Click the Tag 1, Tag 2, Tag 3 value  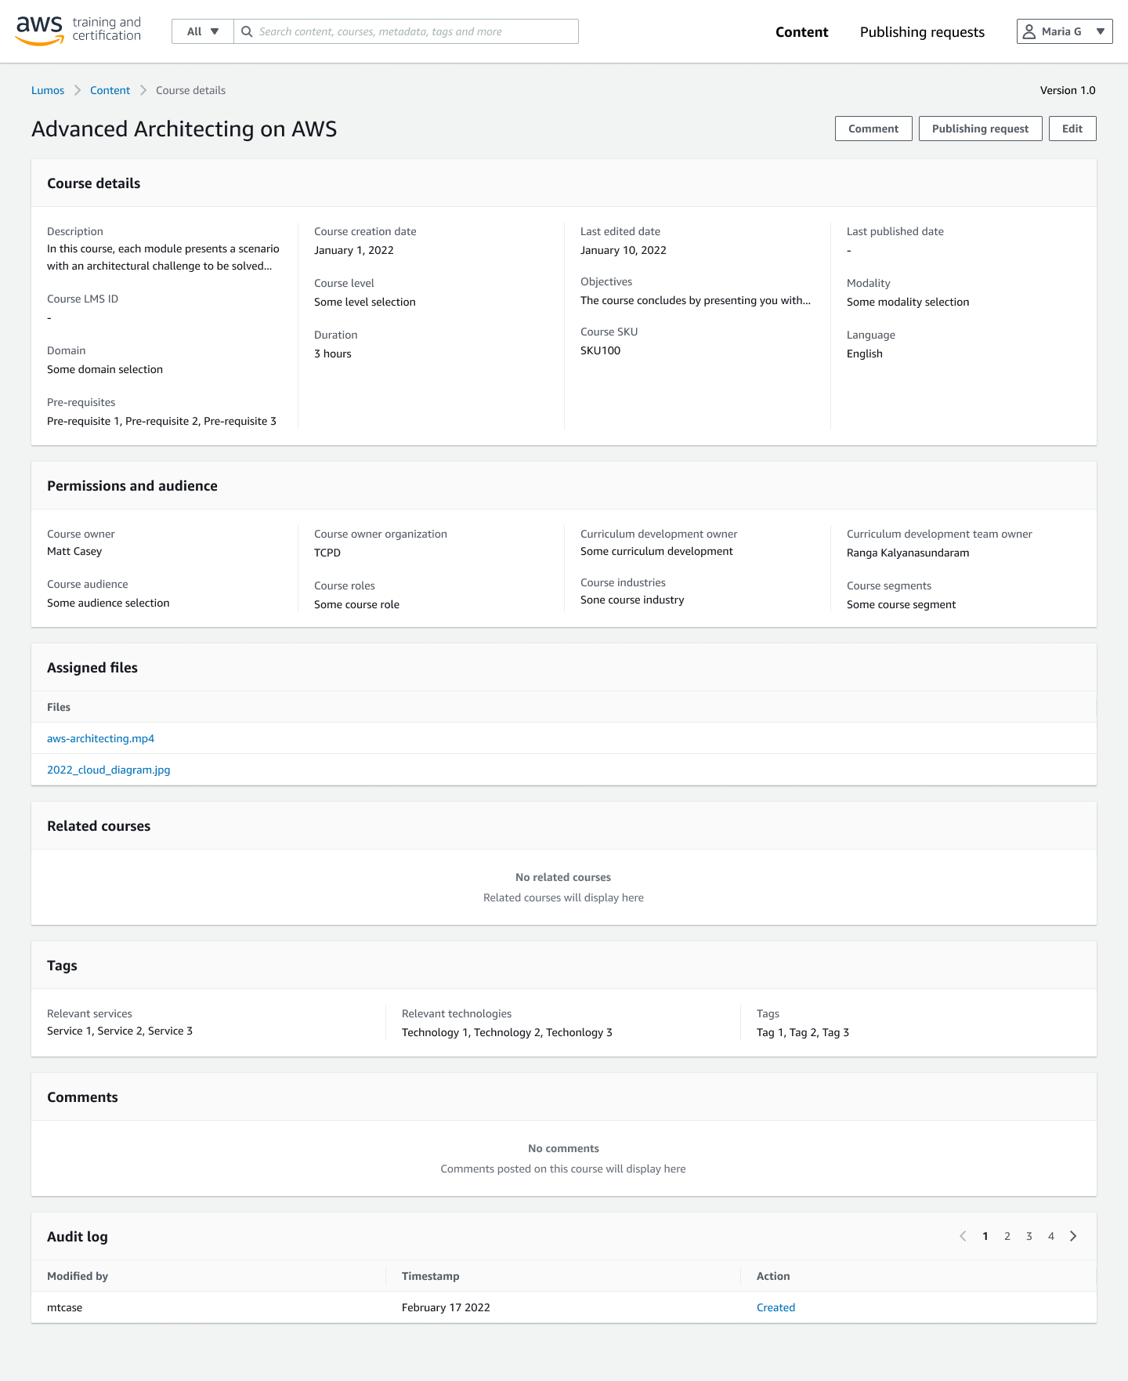tap(803, 1032)
